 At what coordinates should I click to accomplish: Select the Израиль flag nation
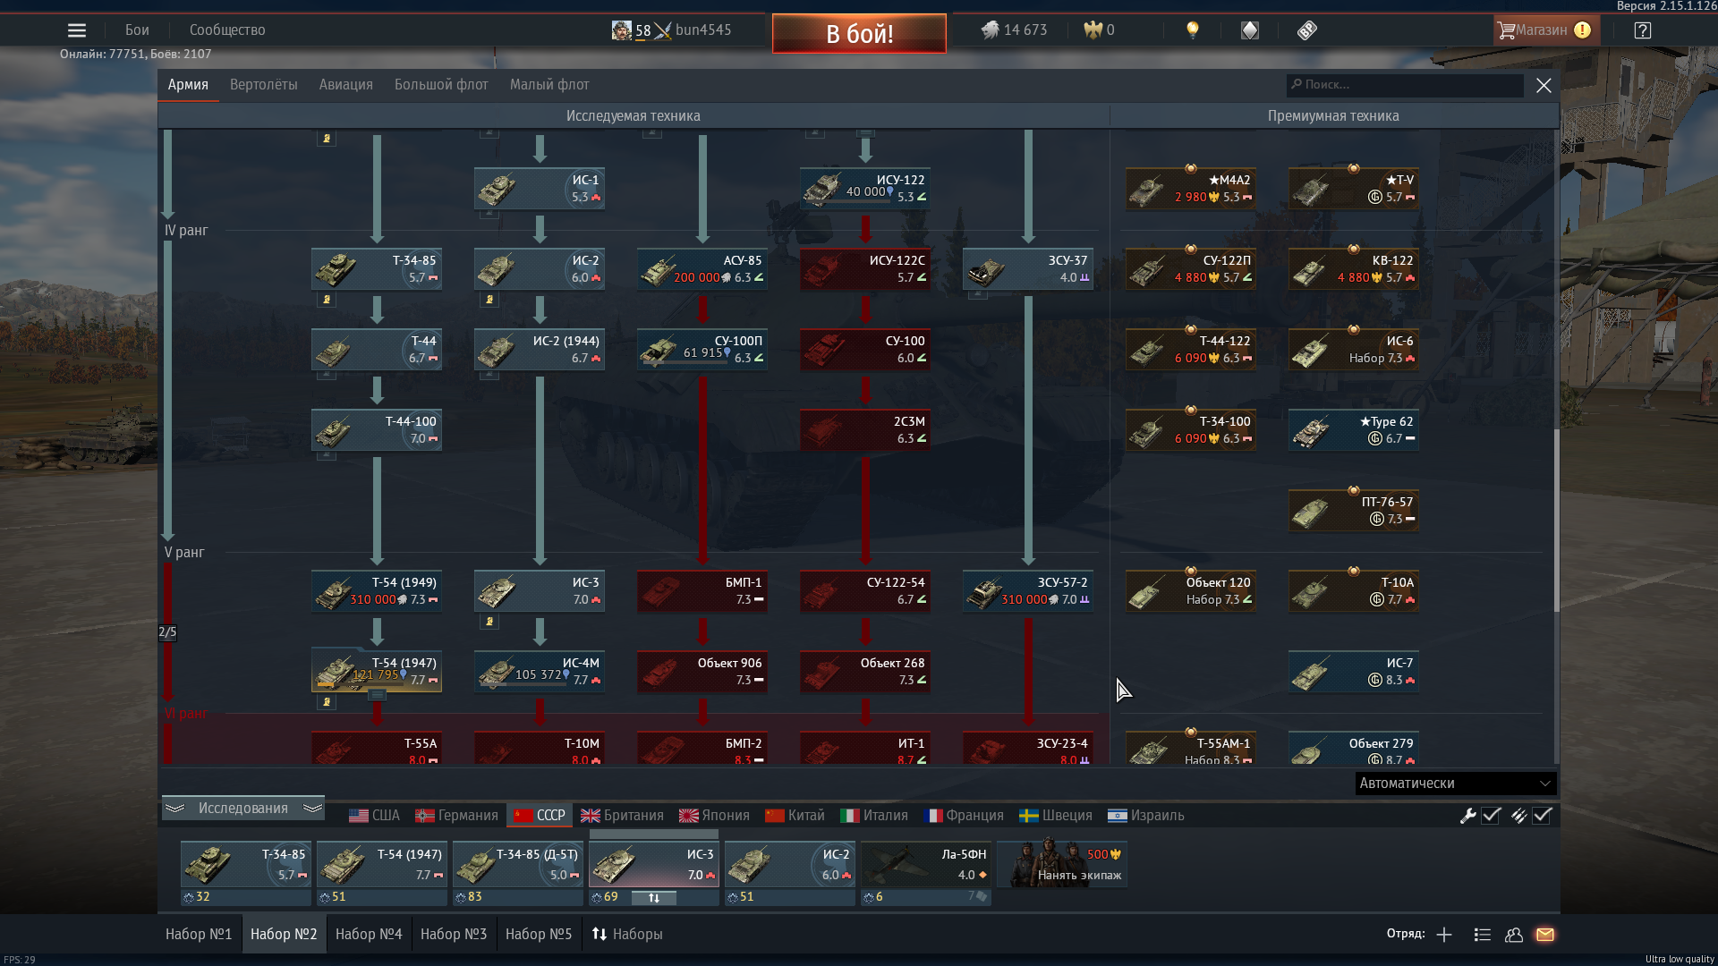click(x=1146, y=816)
